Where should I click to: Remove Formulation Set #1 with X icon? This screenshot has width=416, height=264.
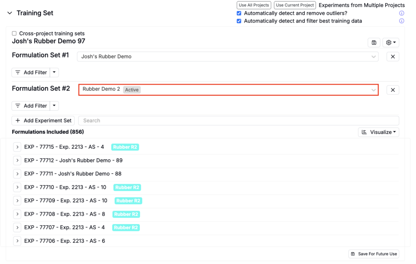(x=392, y=56)
